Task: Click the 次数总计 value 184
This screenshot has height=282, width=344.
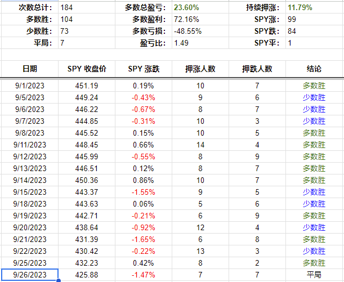Action: 66,8
